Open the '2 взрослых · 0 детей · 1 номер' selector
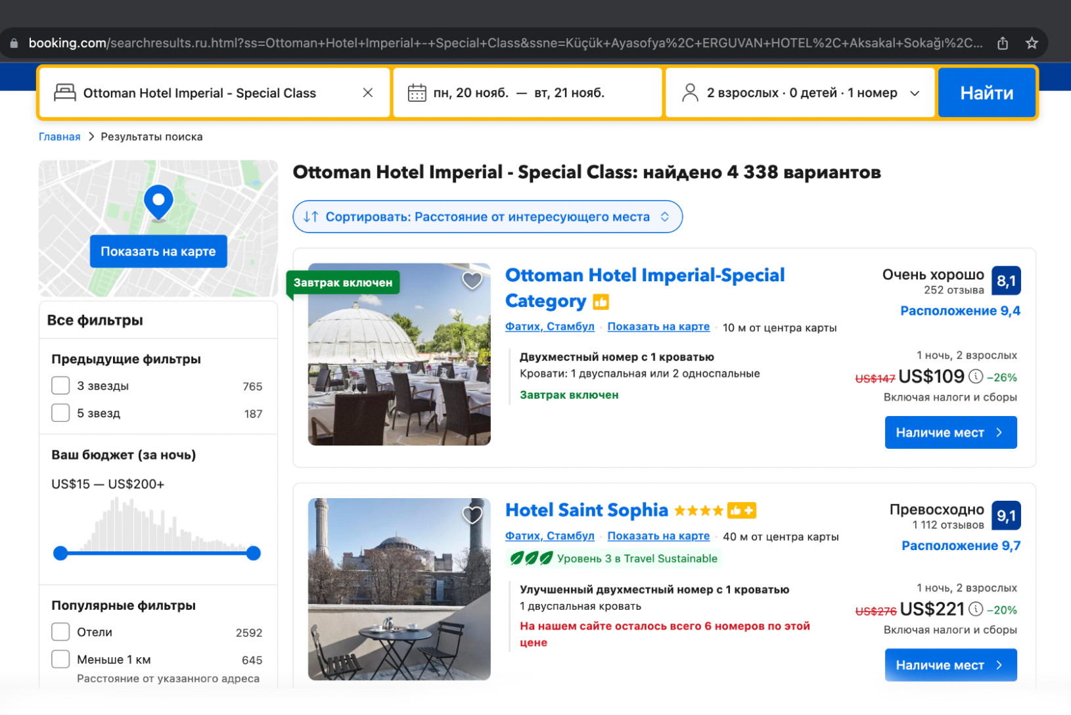This screenshot has width=1071, height=715. (x=800, y=93)
